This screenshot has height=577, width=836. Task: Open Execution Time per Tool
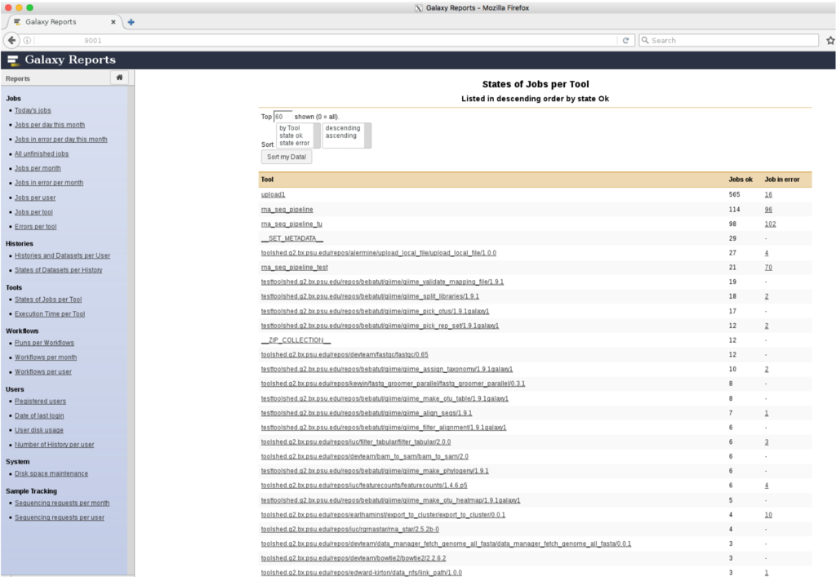click(x=50, y=314)
